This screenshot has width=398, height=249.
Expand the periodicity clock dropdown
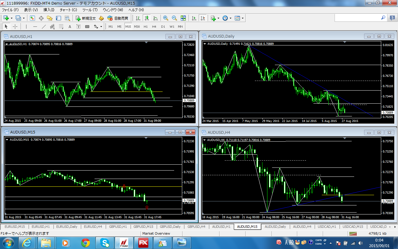230,18
